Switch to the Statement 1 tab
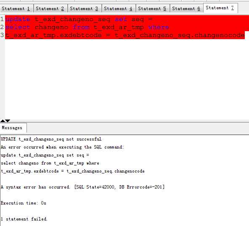Screen dimensions: 249x226 pyautogui.click(x=17, y=8)
